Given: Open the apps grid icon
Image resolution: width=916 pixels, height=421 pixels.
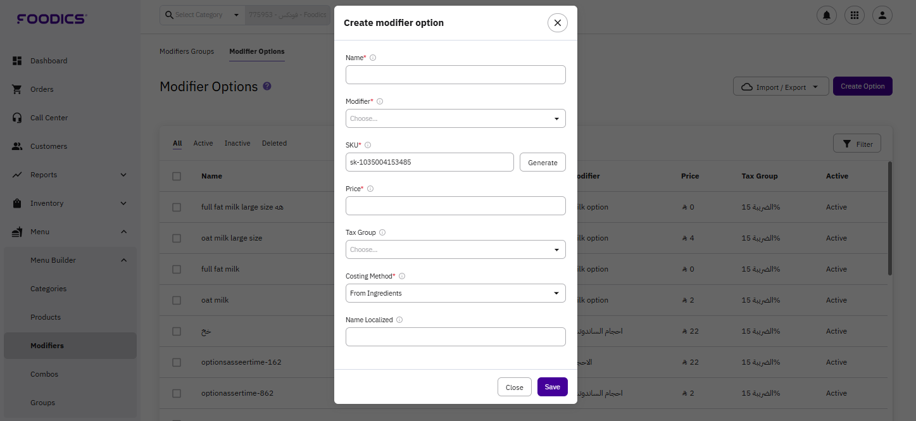Looking at the screenshot, I should 854,15.
